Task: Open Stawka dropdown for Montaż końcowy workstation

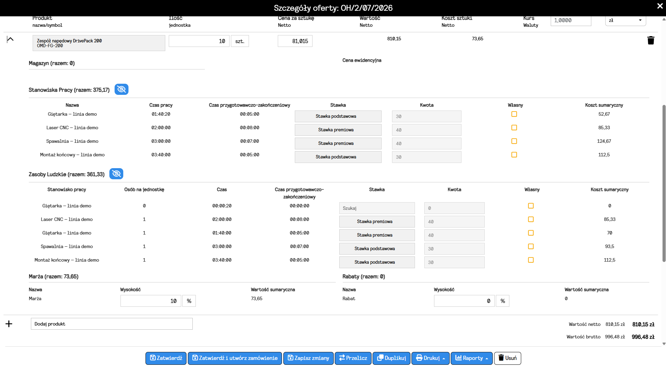Action: [338, 157]
